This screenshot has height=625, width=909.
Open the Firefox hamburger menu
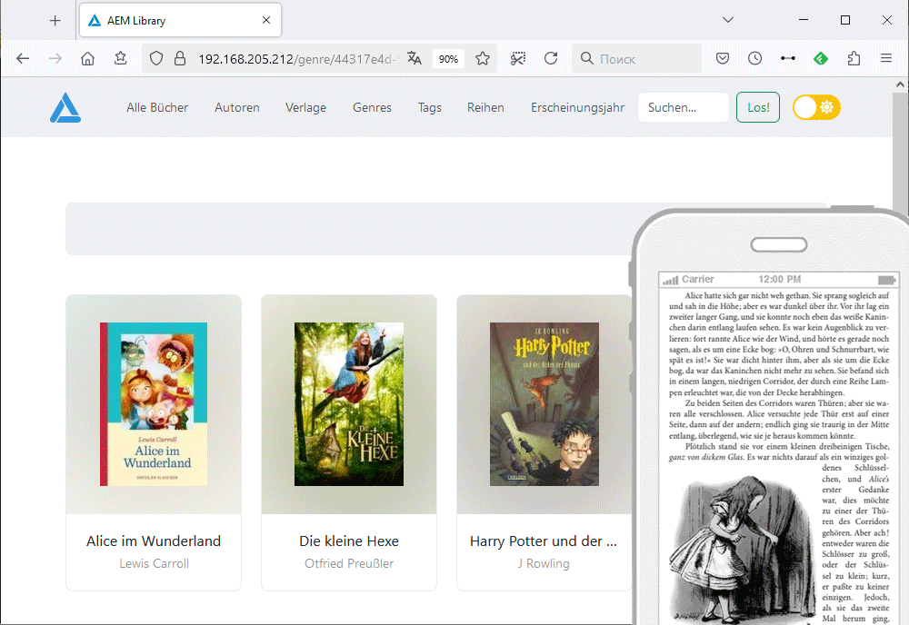pyautogui.click(x=885, y=59)
